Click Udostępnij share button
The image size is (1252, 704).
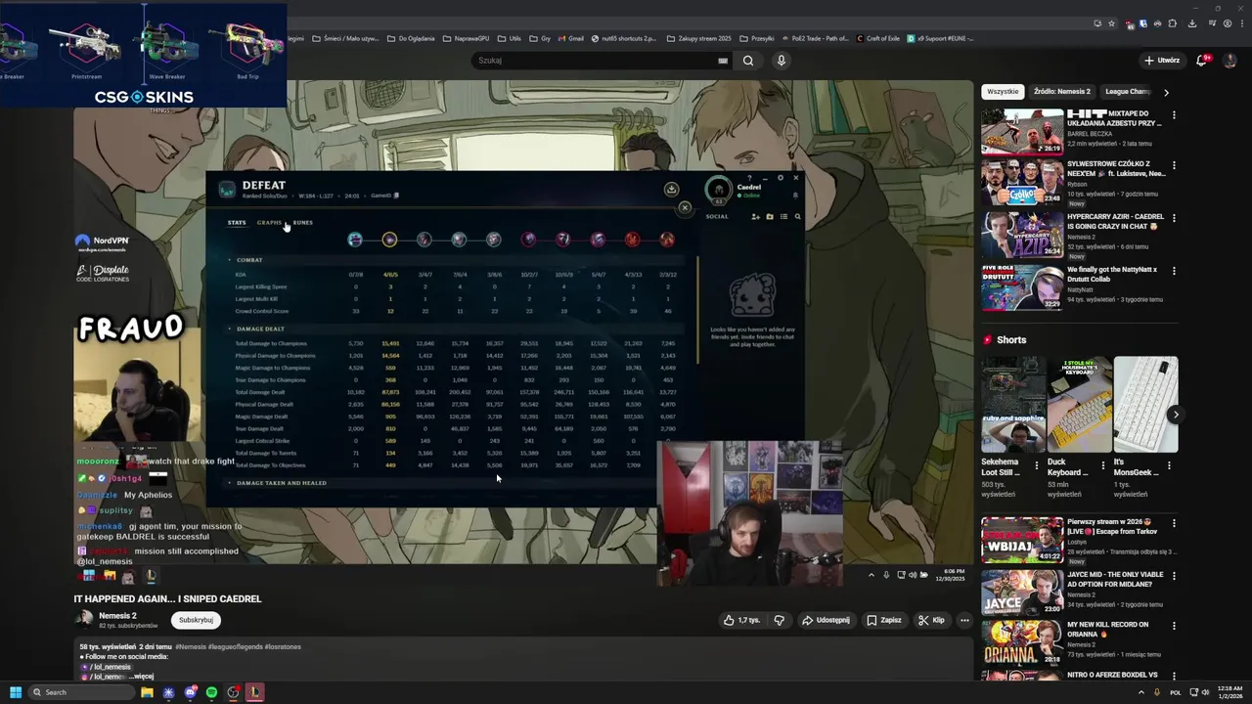coord(826,620)
